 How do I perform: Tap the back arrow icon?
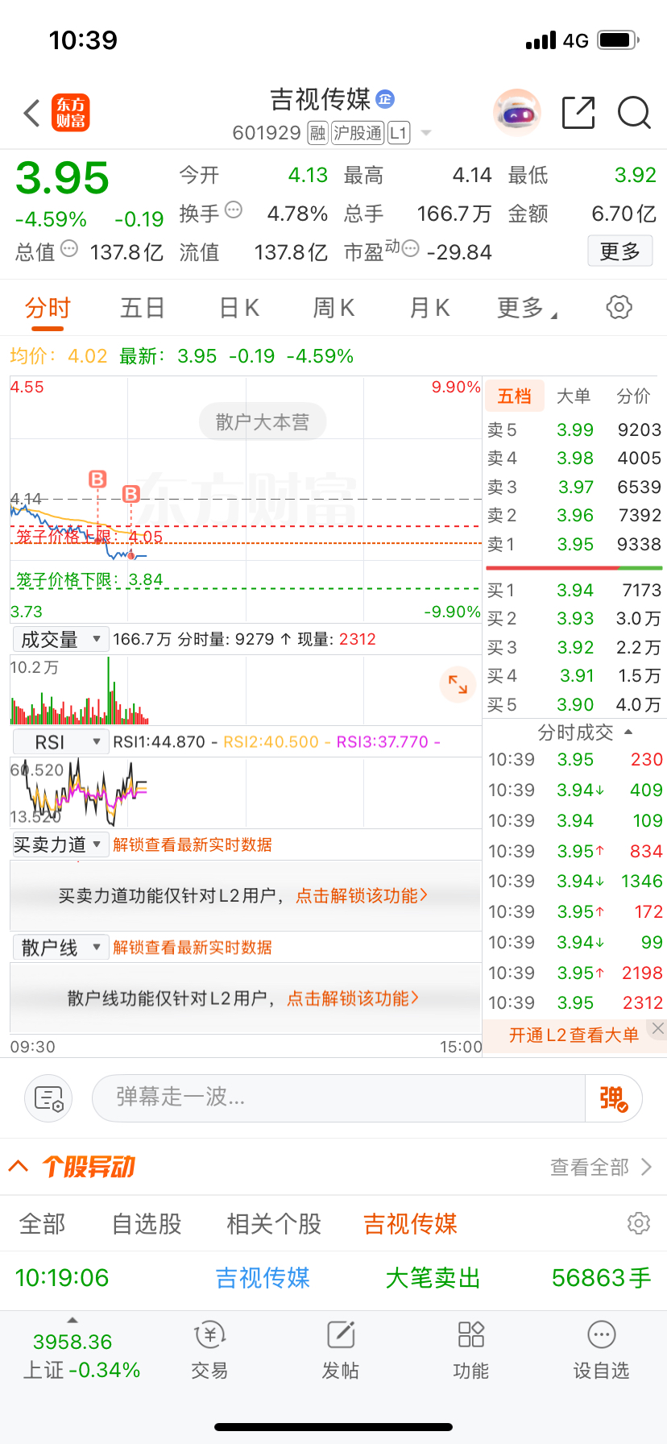(32, 113)
